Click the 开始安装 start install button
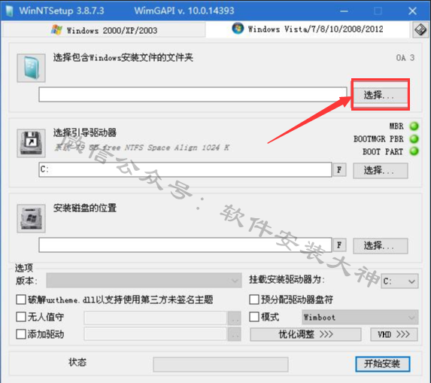Image resolution: width=431 pixels, height=383 pixels. point(383,364)
